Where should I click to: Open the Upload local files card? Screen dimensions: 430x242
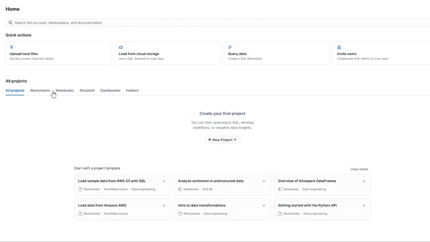[58, 53]
